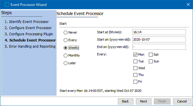The width and height of the screenshot is (193, 106).
Task: Check the Sun day box
Action: coord(151,61)
